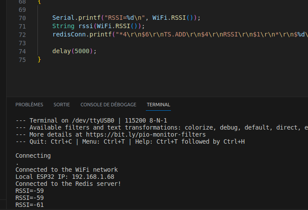The image size is (308, 210).
Task: Click line number 75 in gutter
Action: pyautogui.click(x=22, y=60)
